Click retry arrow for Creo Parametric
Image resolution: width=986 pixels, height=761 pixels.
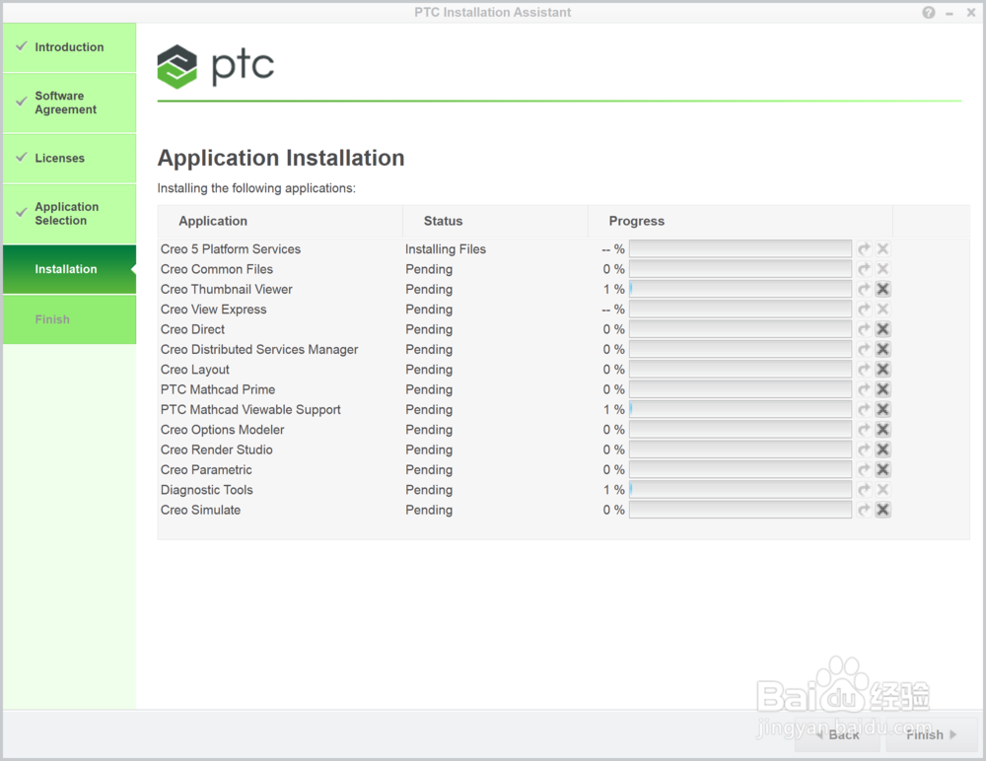point(864,470)
